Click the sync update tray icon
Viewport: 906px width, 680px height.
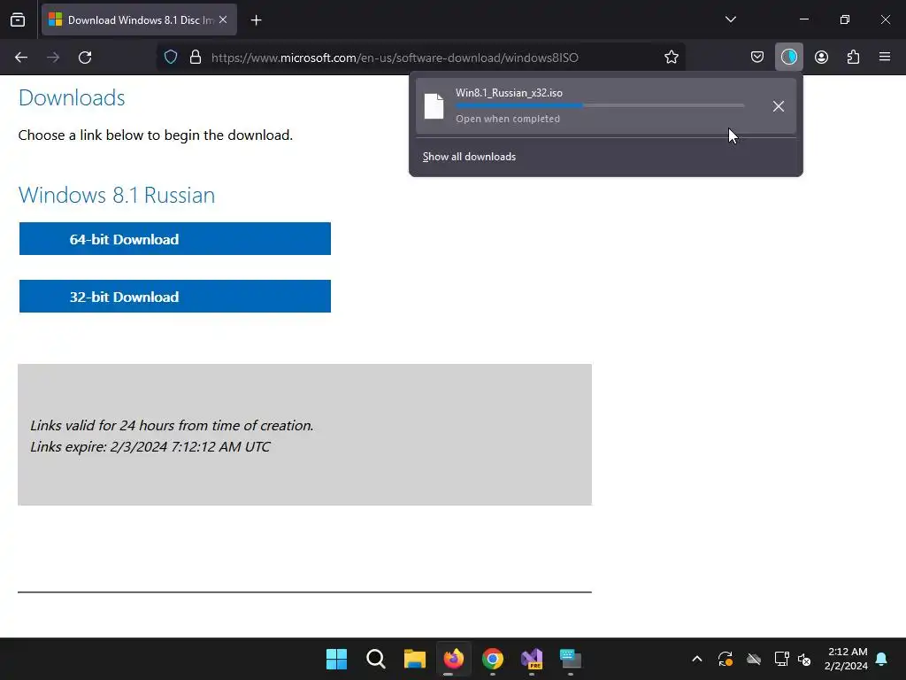point(726,659)
